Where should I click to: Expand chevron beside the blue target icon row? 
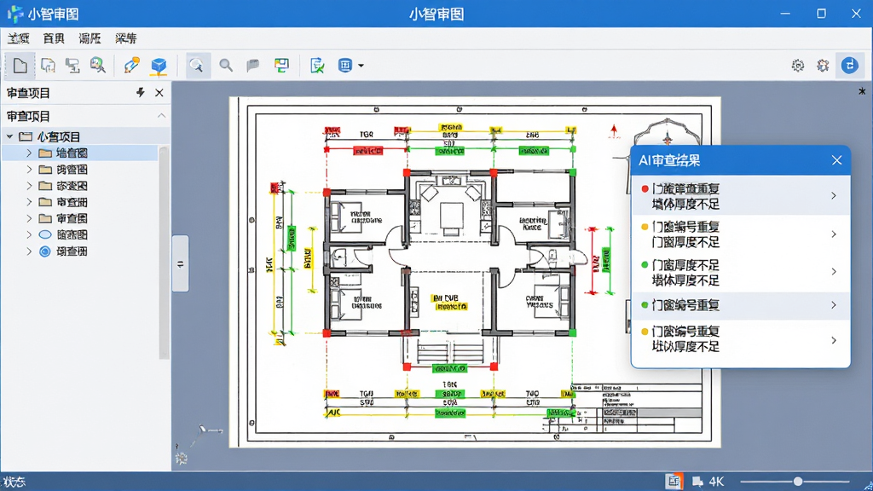point(29,251)
